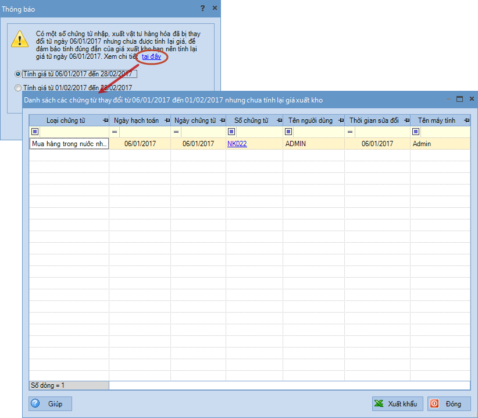
Task: Export list with Xuất khẩu button
Action: (x=398, y=403)
